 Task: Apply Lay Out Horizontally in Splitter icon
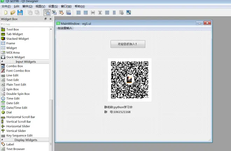coord(93,13)
